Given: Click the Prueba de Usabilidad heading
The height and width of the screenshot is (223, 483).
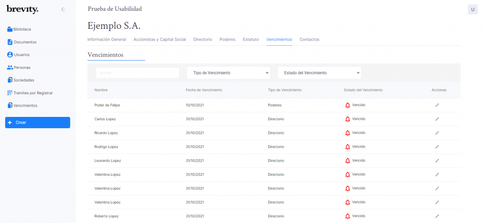Looking at the screenshot, I should (115, 9).
